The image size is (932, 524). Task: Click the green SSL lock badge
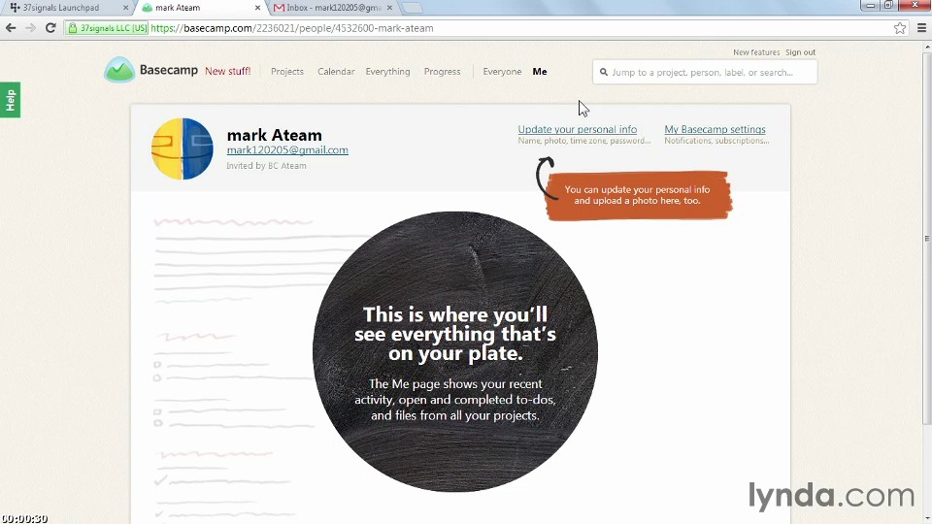pyautogui.click(x=107, y=28)
